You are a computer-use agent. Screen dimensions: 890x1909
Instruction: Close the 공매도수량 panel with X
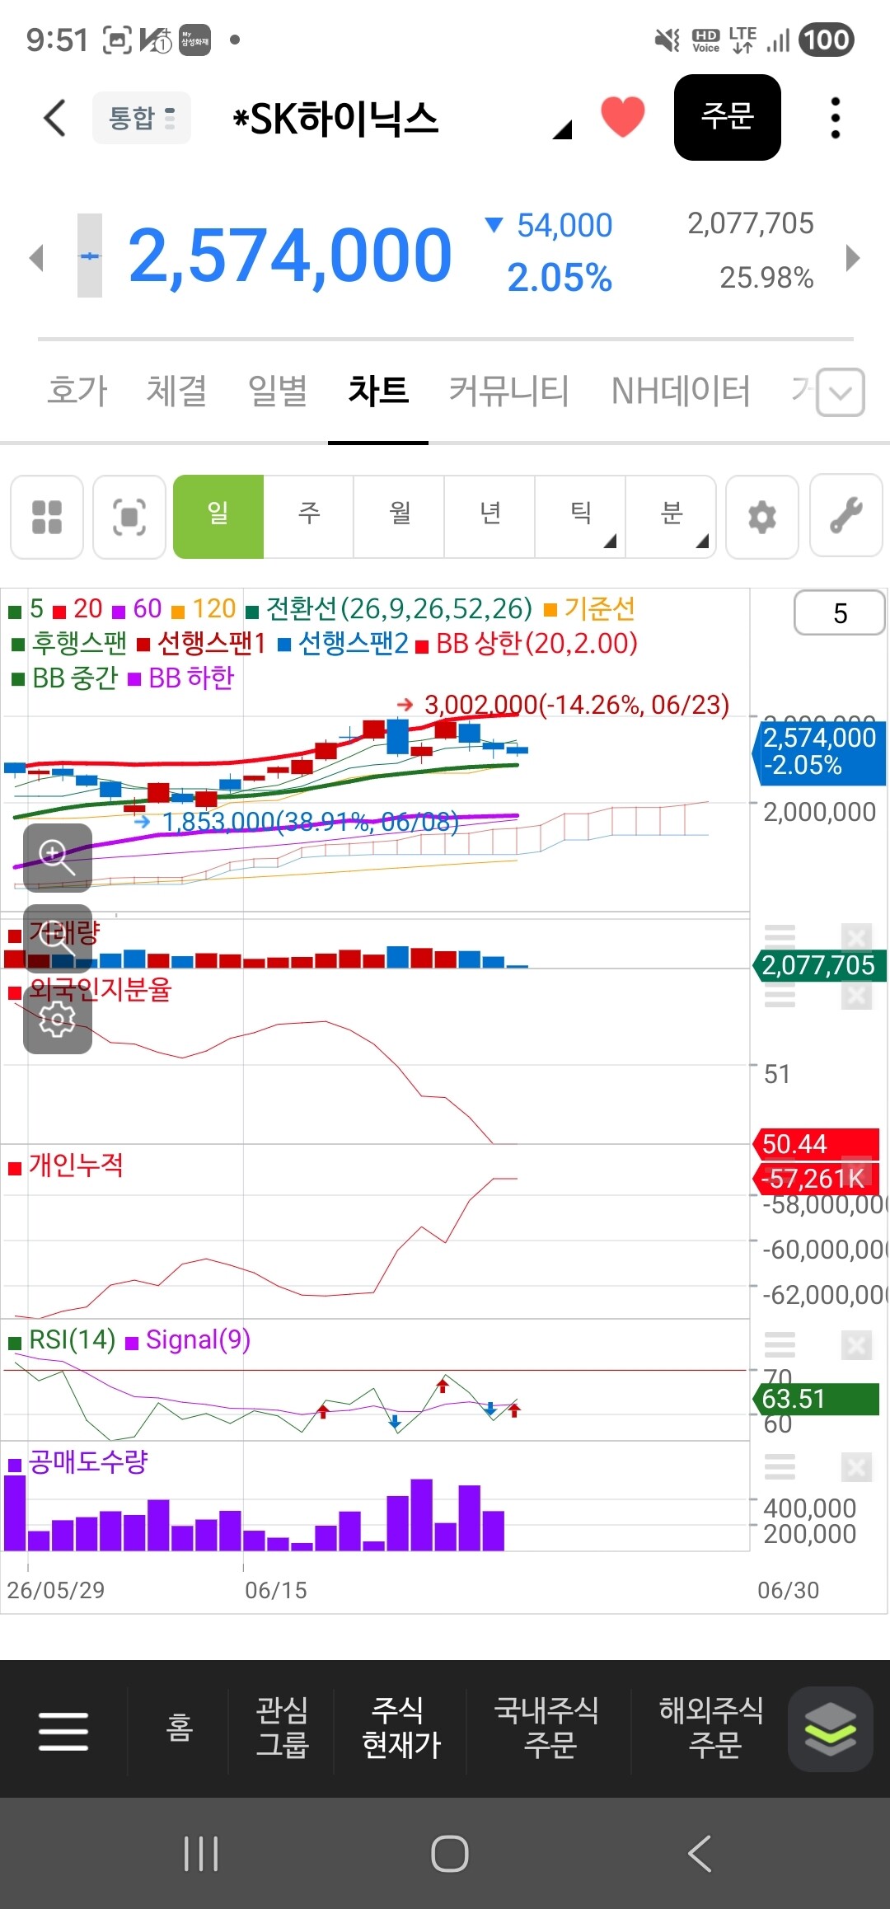pos(856,1467)
